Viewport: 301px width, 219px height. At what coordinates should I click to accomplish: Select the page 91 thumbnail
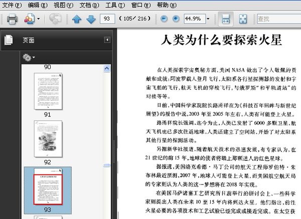[x=48, y=90]
